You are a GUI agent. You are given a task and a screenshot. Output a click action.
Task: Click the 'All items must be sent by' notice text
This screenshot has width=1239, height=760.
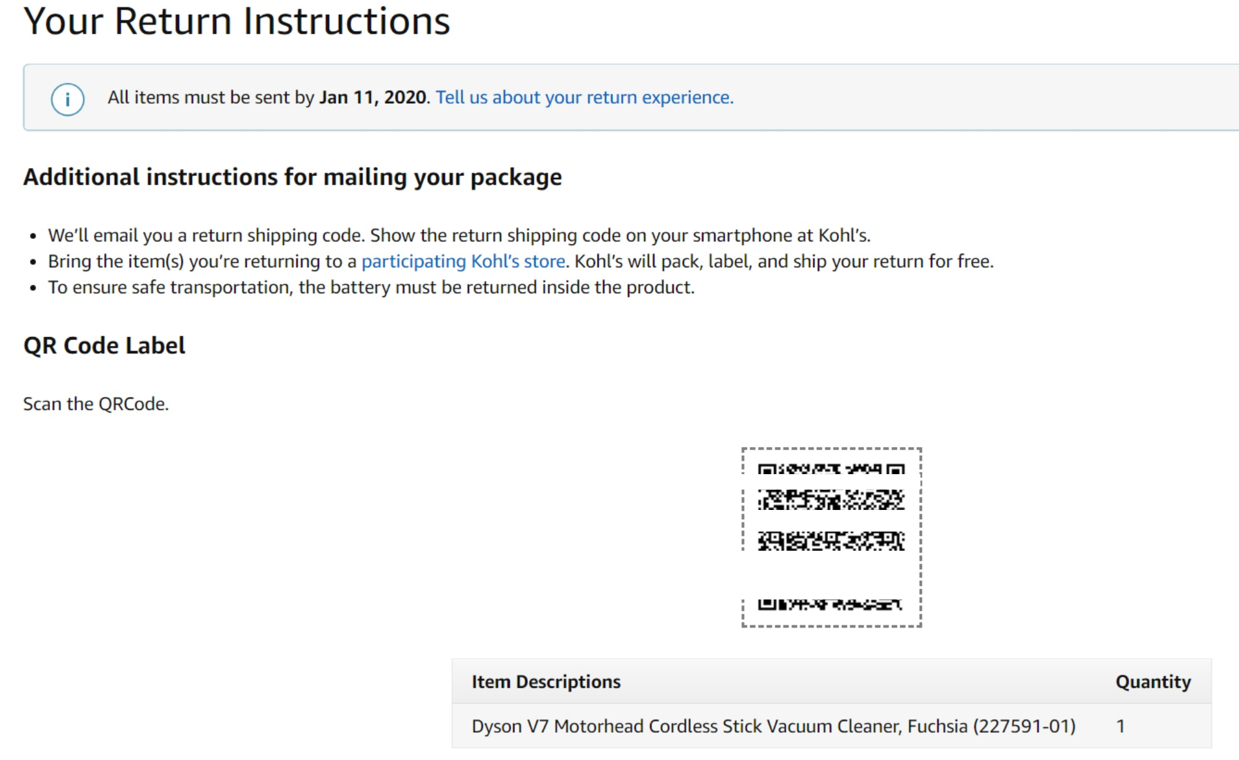coord(211,98)
